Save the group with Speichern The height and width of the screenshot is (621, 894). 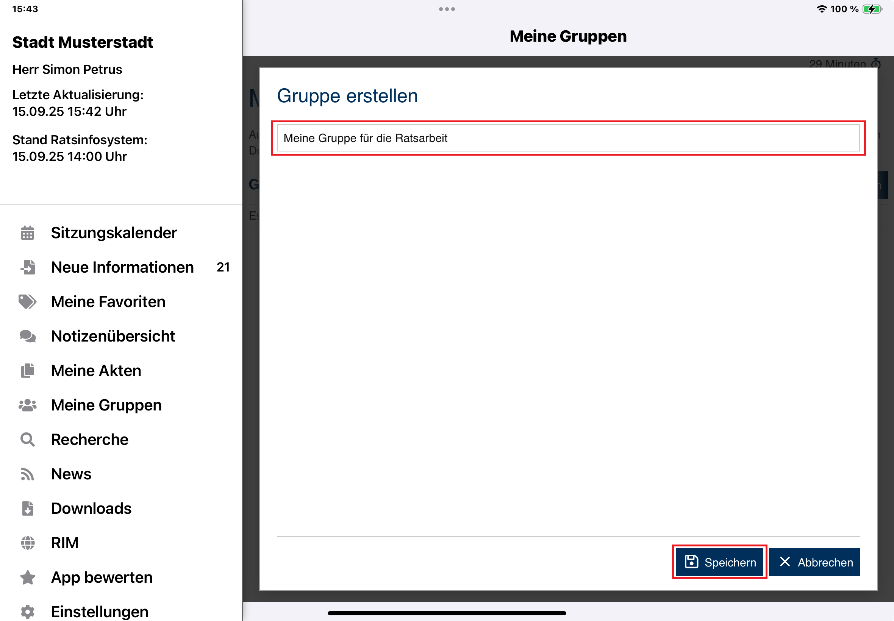[x=719, y=562]
